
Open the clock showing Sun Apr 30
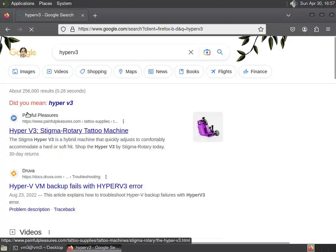tap(317, 3)
